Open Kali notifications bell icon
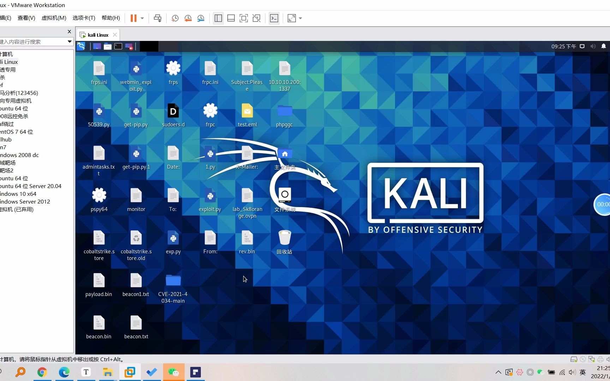The image size is (610, 381). coord(604,46)
